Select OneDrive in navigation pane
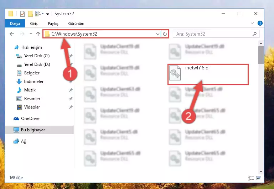 27,119
